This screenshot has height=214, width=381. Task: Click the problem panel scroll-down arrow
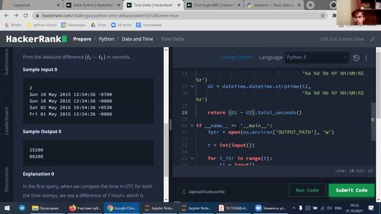tap(166, 200)
